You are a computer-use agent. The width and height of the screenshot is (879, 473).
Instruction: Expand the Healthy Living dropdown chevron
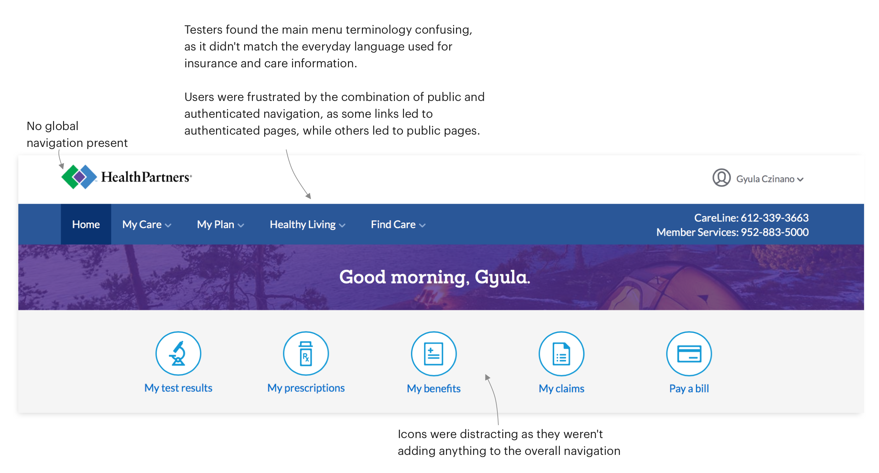click(x=342, y=225)
